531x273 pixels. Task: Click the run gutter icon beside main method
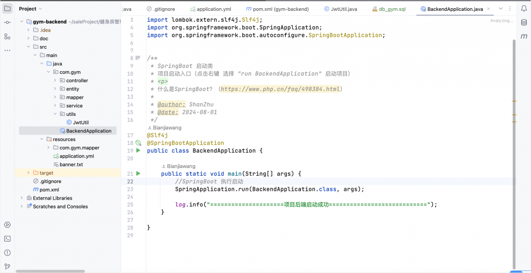138,174
